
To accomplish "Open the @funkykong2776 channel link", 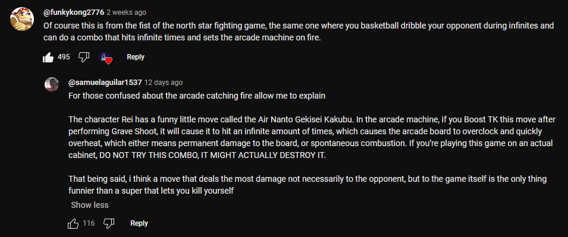I will [74, 12].
